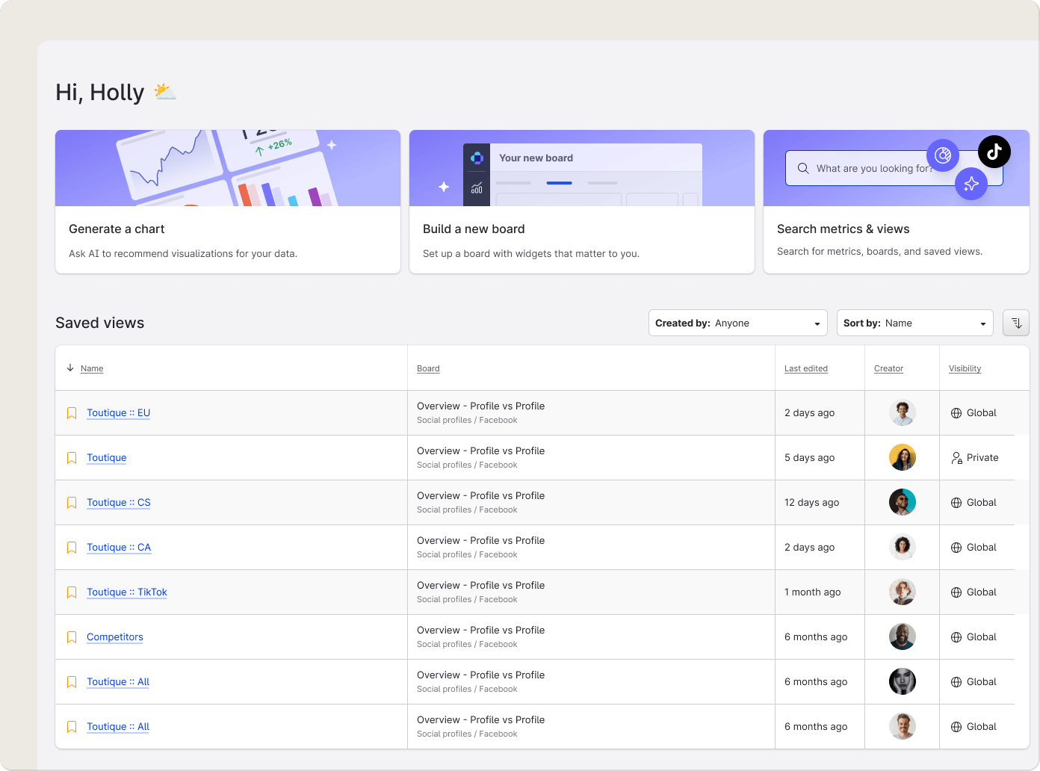1040x771 pixels.
Task: Open the Build a new board card
Action: pos(581,202)
